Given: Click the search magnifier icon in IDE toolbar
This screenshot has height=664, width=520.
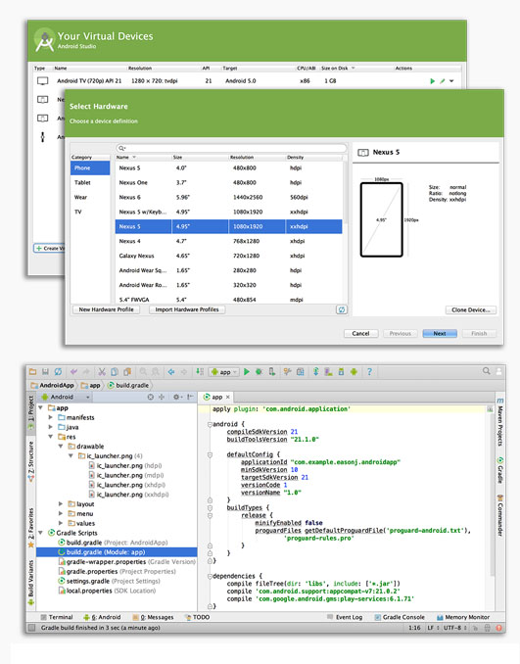Looking at the screenshot, I should (x=486, y=371).
